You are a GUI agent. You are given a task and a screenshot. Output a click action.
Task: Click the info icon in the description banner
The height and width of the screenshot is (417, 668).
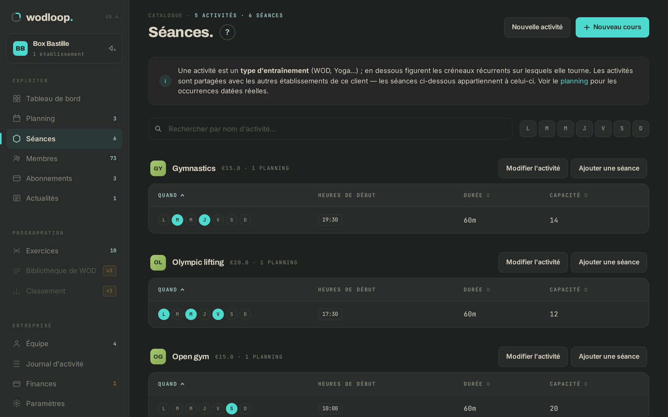(165, 81)
